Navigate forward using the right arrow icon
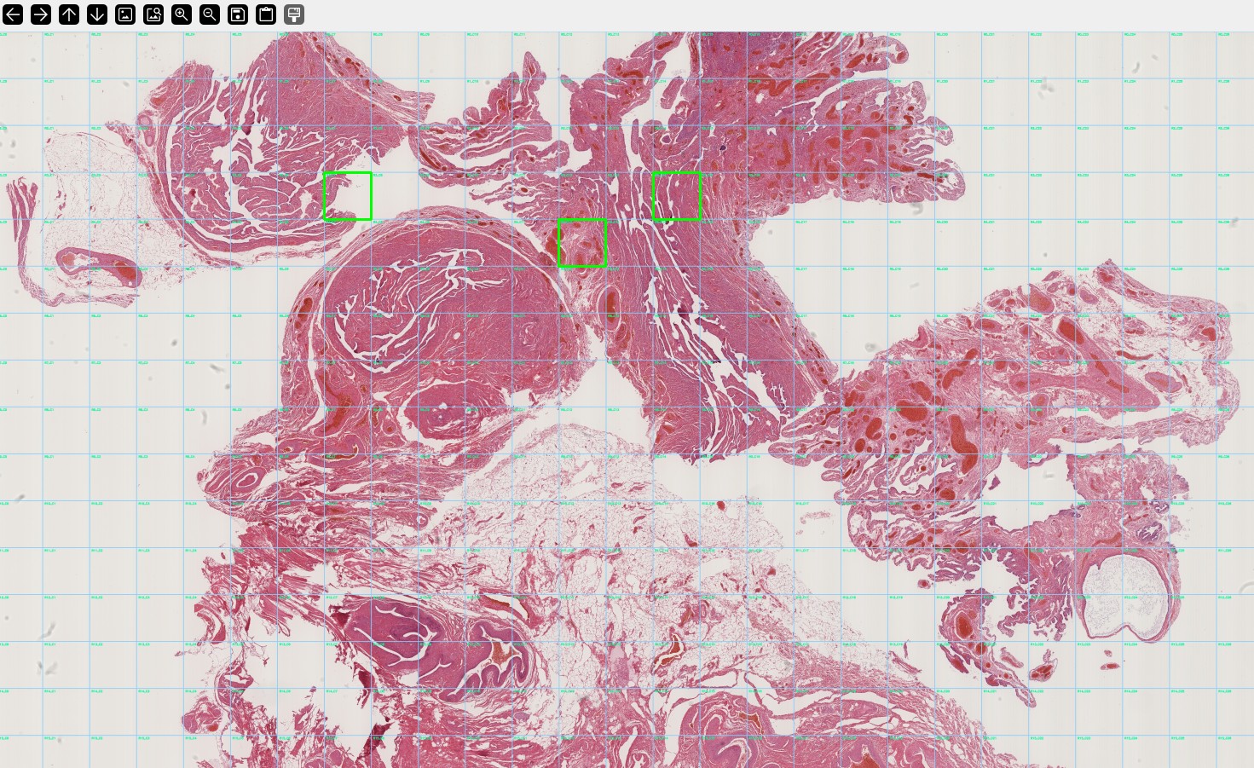The height and width of the screenshot is (768, 1254). tap(40, 14)
